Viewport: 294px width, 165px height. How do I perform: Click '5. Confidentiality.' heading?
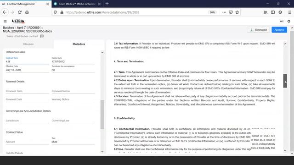coord(124,118)
